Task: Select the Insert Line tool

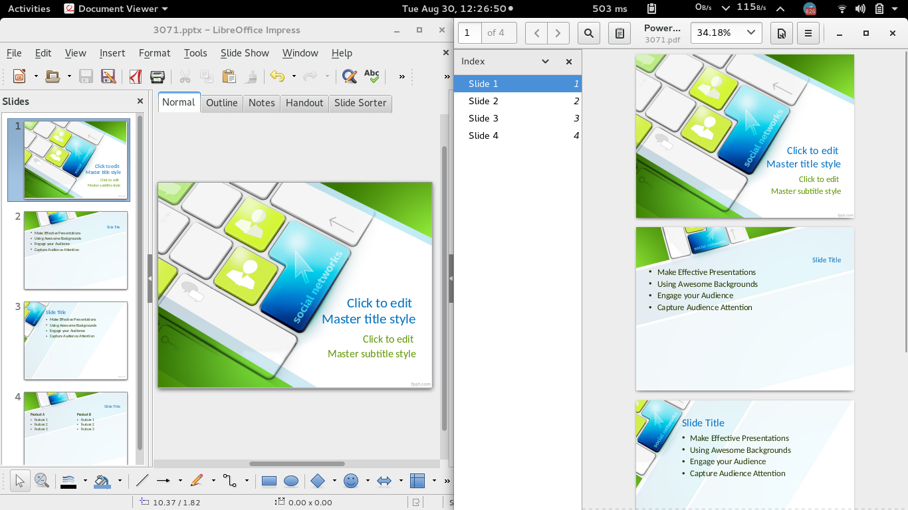Action: tap(142, 480)
